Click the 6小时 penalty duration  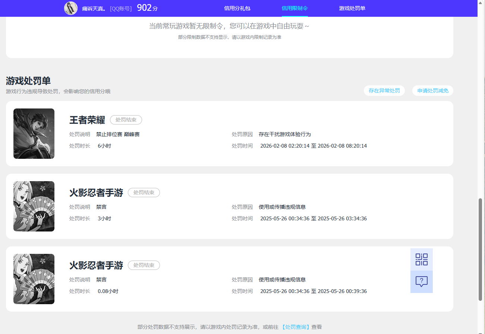pos(104,146)
